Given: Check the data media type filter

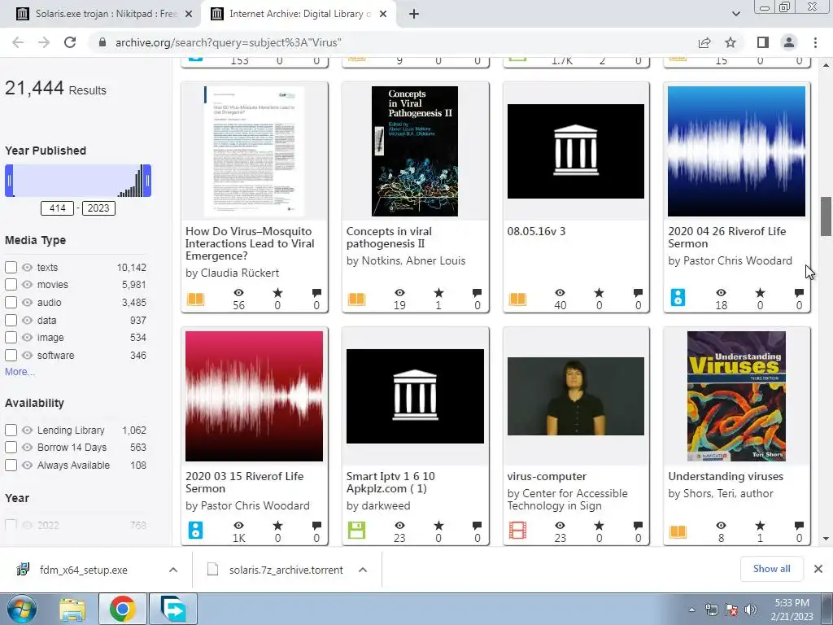Looking at the screenshot, I should [x=11, y=321].
